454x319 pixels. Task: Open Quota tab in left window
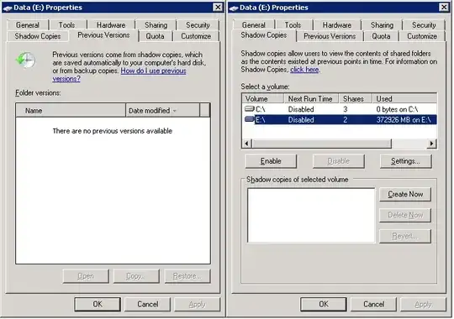coord(155,36)
